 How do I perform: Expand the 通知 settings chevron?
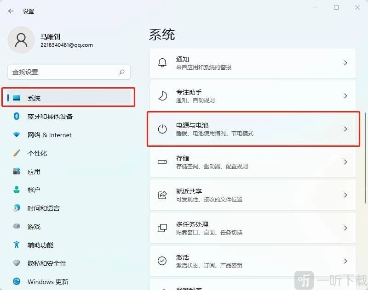[345, 63]
